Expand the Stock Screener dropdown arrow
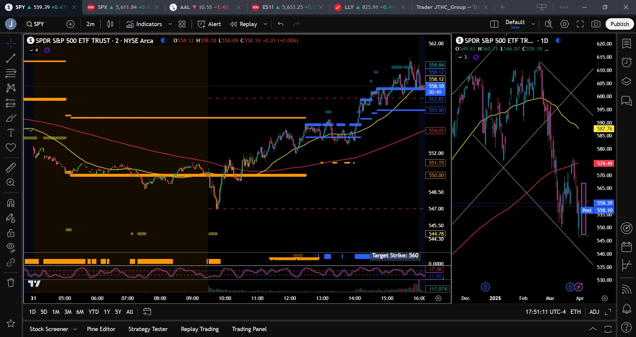The height and width of the screenshot is (337, 636). click(75, 329)
